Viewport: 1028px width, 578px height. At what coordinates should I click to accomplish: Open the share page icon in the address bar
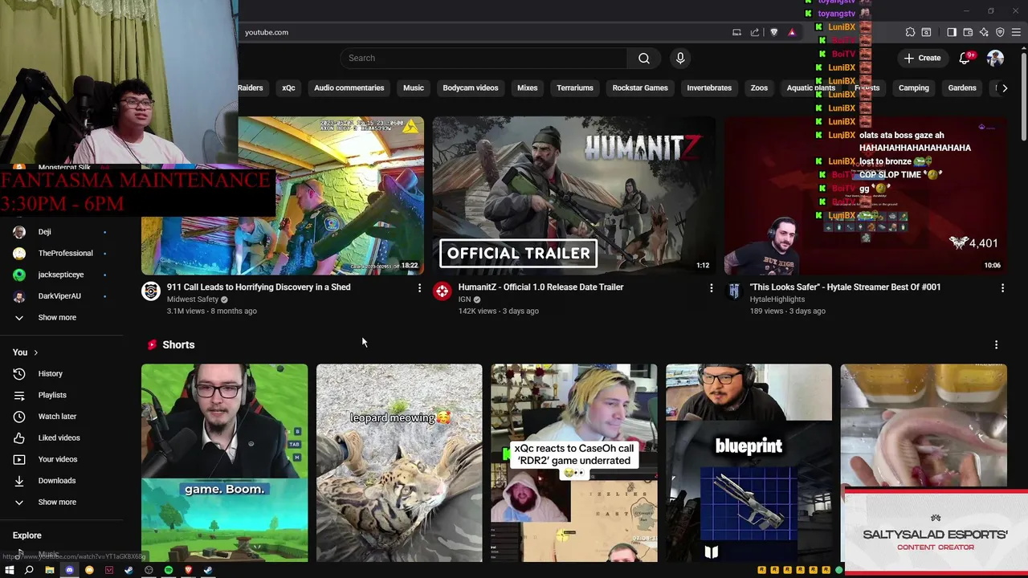pos(755,32)
